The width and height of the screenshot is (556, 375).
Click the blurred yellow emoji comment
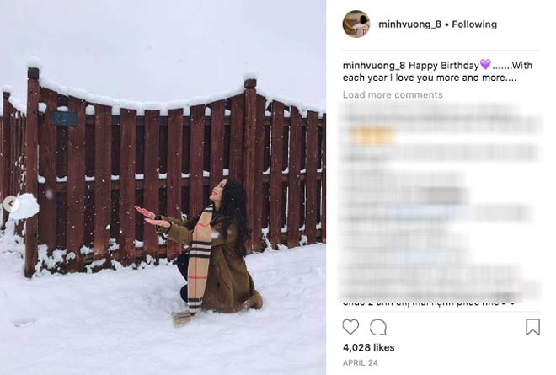[372, 136]
